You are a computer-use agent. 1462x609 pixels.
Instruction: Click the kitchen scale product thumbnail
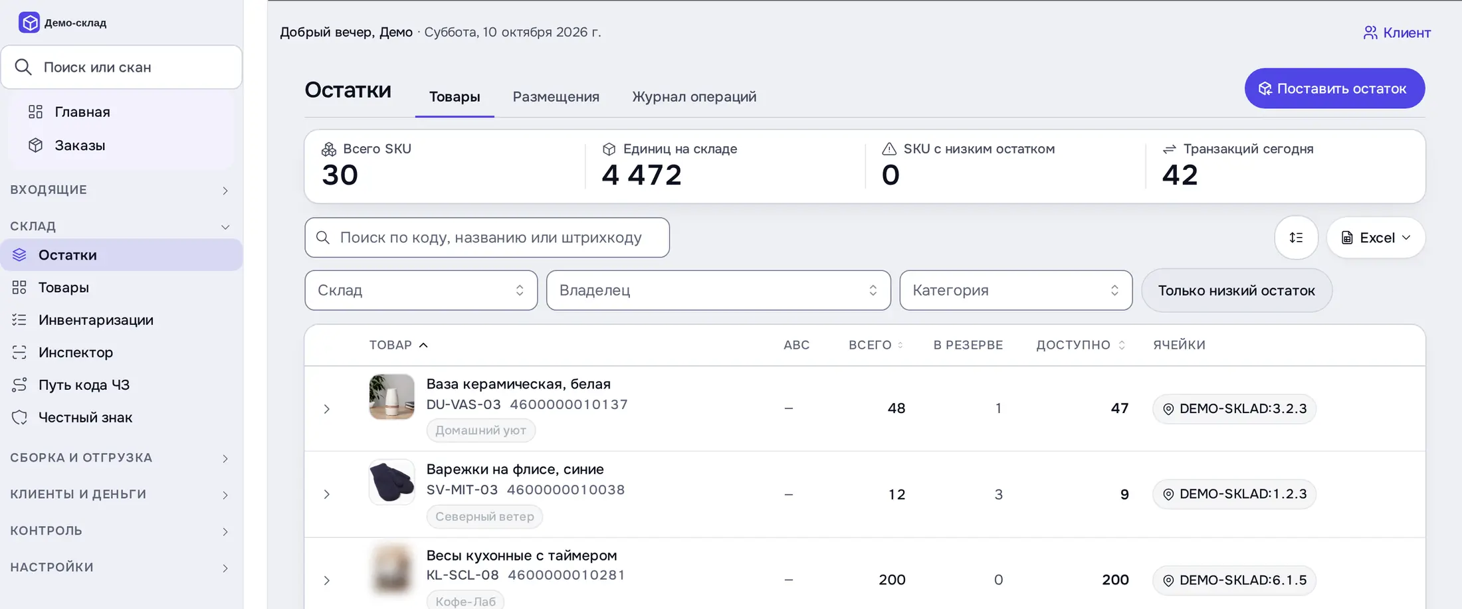coord(392,568)
